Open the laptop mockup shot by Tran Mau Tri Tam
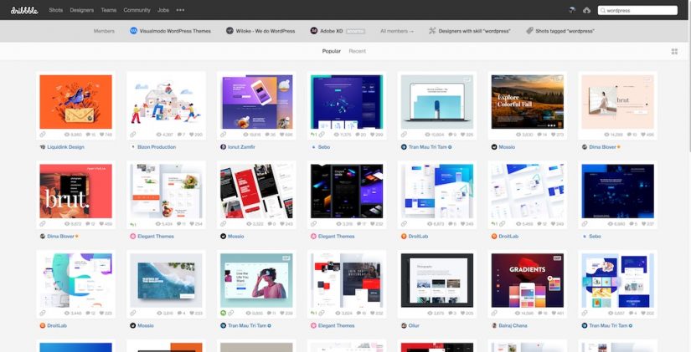 click(437, 102)
